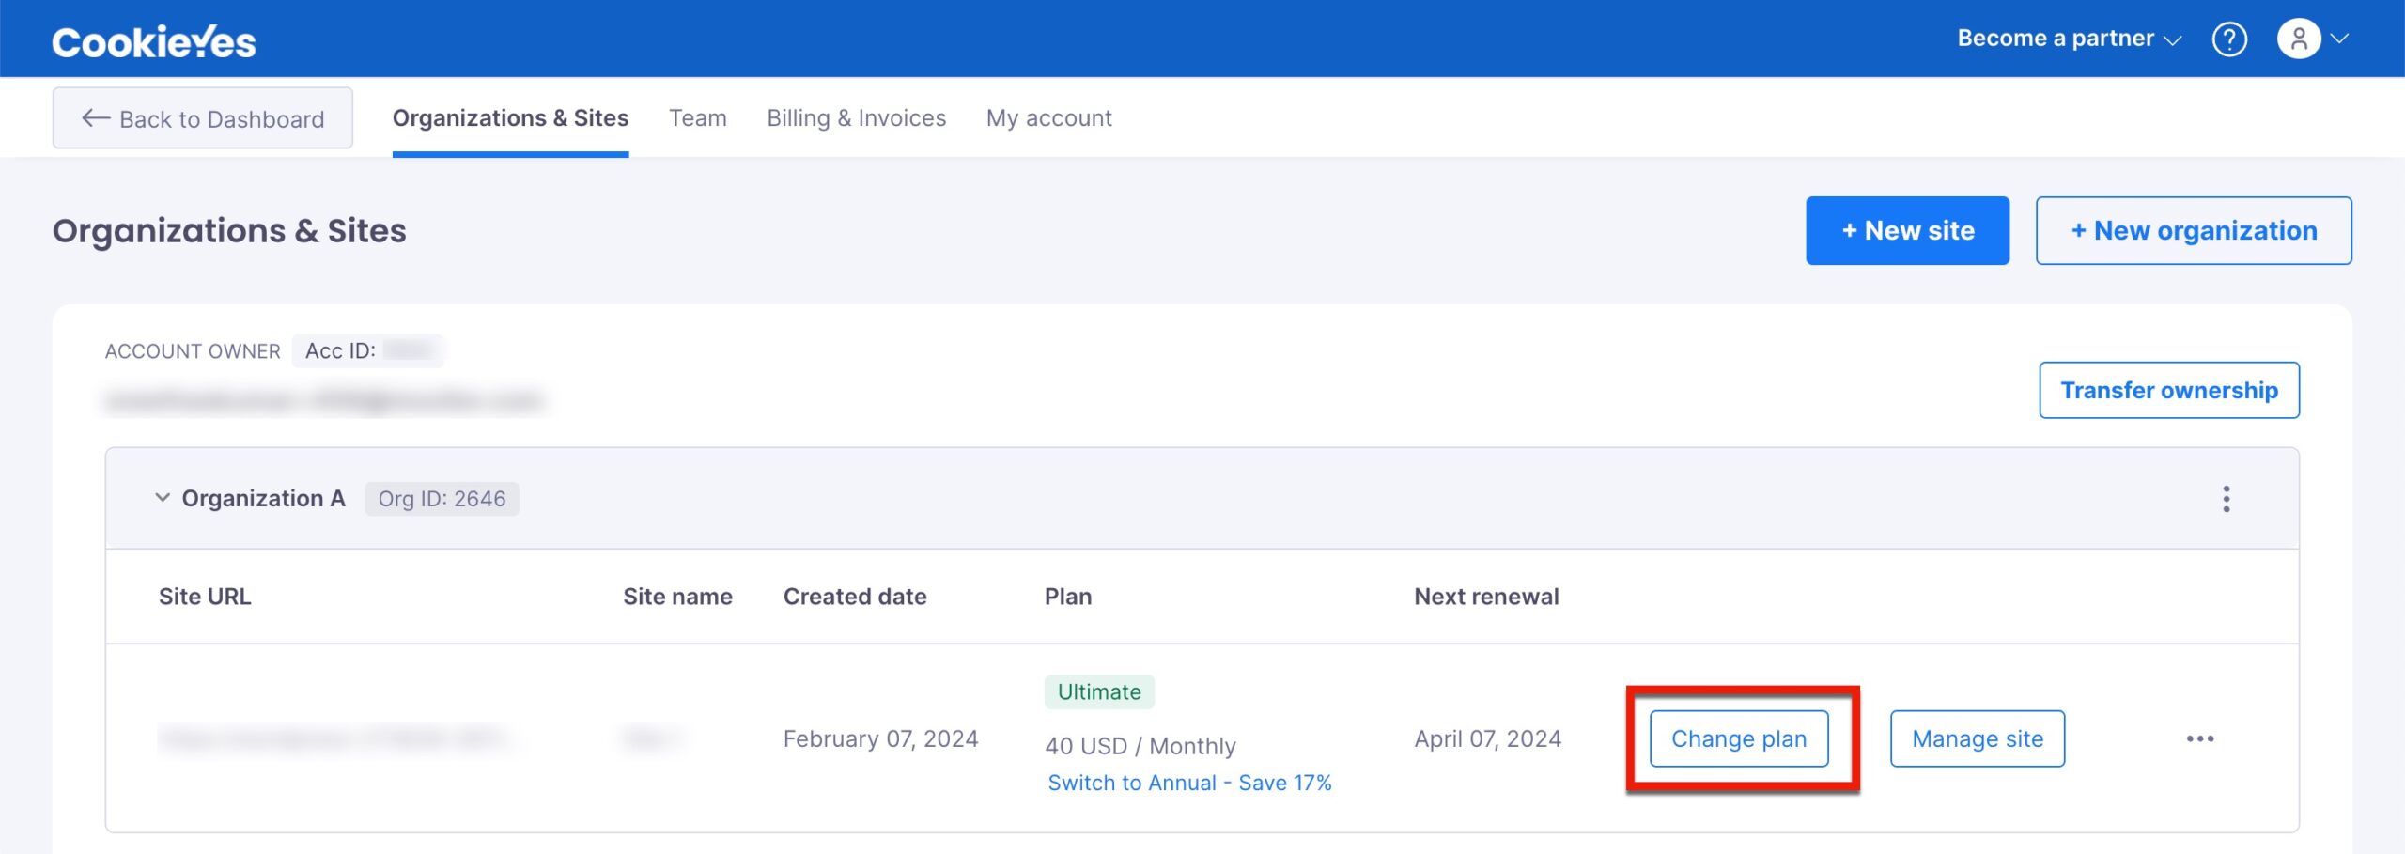
Task: Click Switch to Annual - Save 17% link
Action: (1189, 783)
